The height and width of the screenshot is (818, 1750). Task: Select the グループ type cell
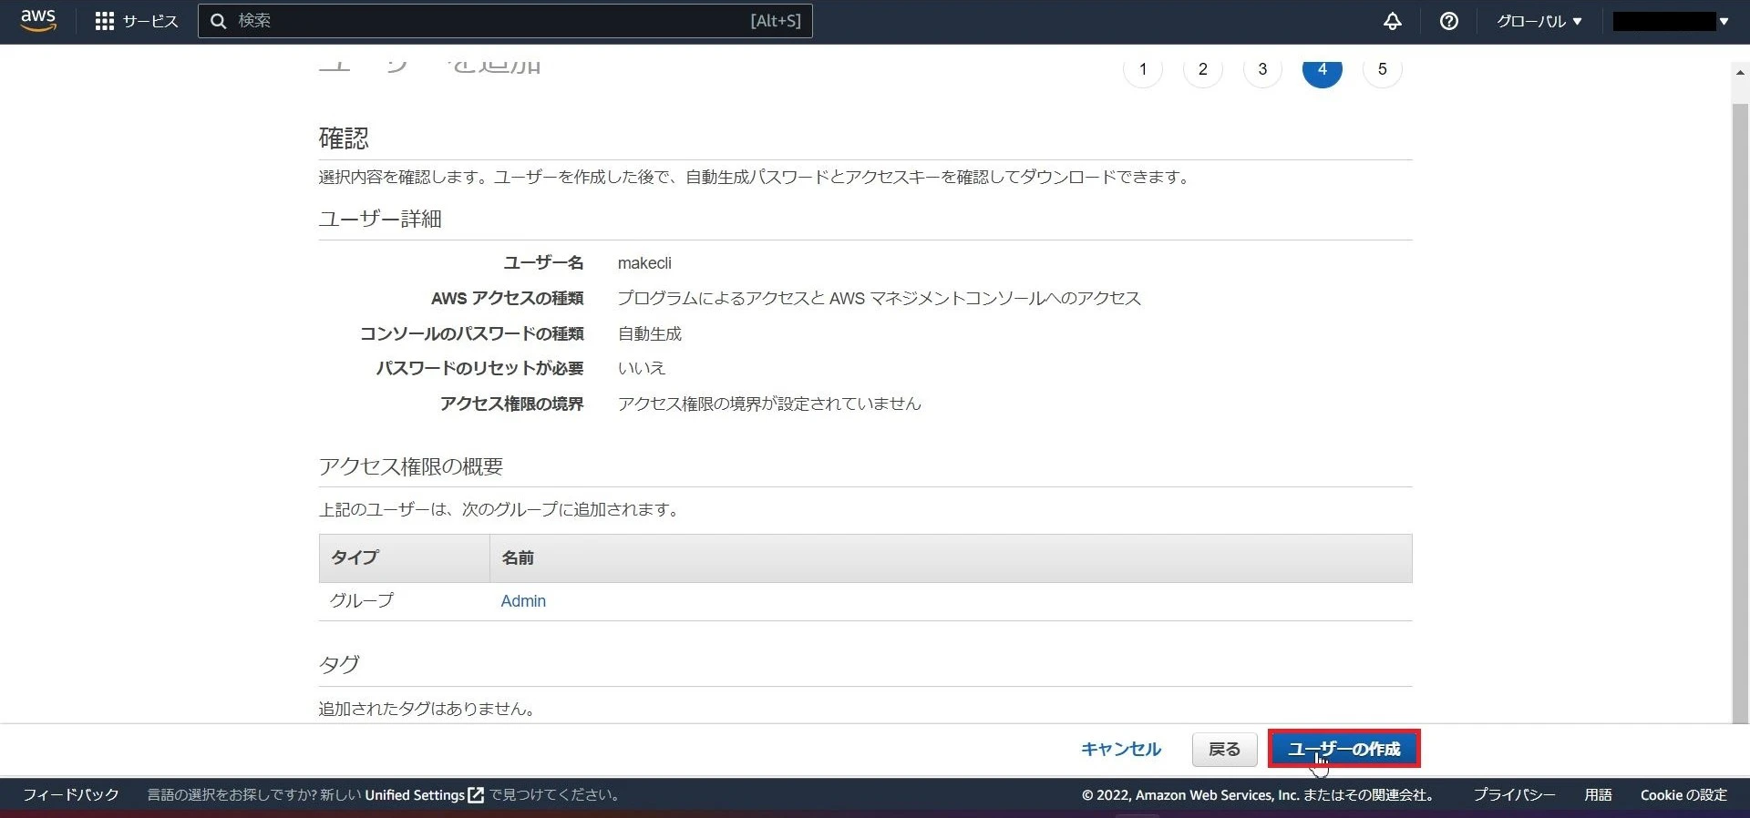coord(362,600)
